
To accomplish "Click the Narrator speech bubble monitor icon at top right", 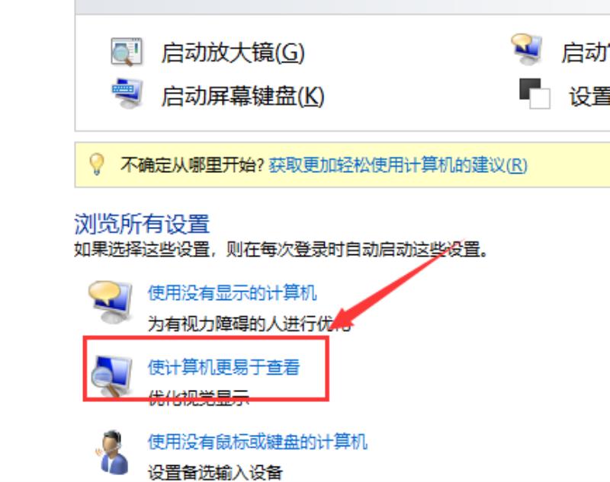I will point(527,49).
